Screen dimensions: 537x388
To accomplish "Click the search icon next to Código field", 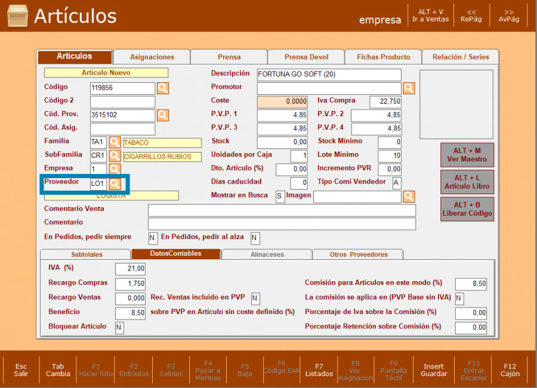I will click(163, 88).
